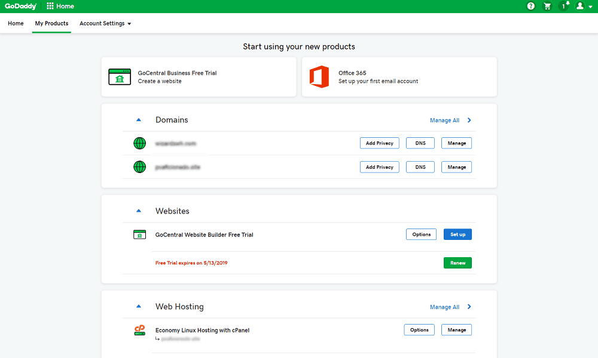Screen dimensions: 598x358
Task: Click the Create a website subtitle
Action: 160,81
